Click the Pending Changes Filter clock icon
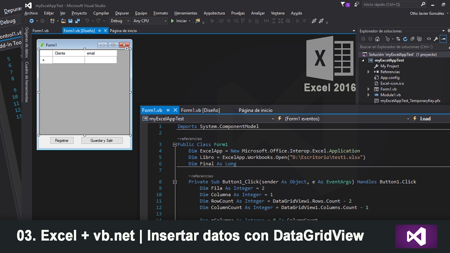 [x=387, y=39]
